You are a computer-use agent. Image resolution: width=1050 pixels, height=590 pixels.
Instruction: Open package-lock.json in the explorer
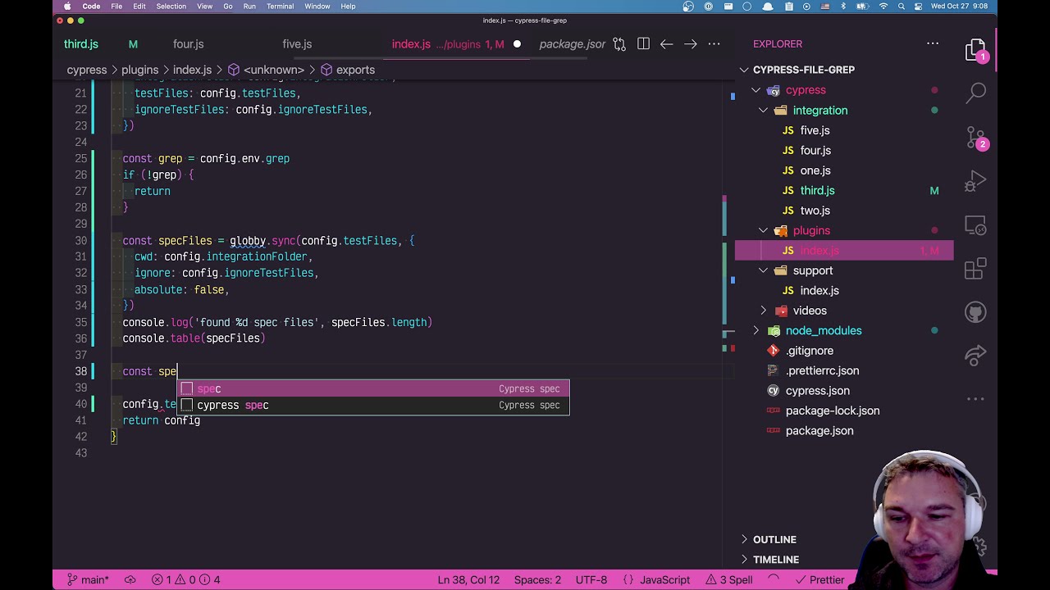(x=832, y=411)
